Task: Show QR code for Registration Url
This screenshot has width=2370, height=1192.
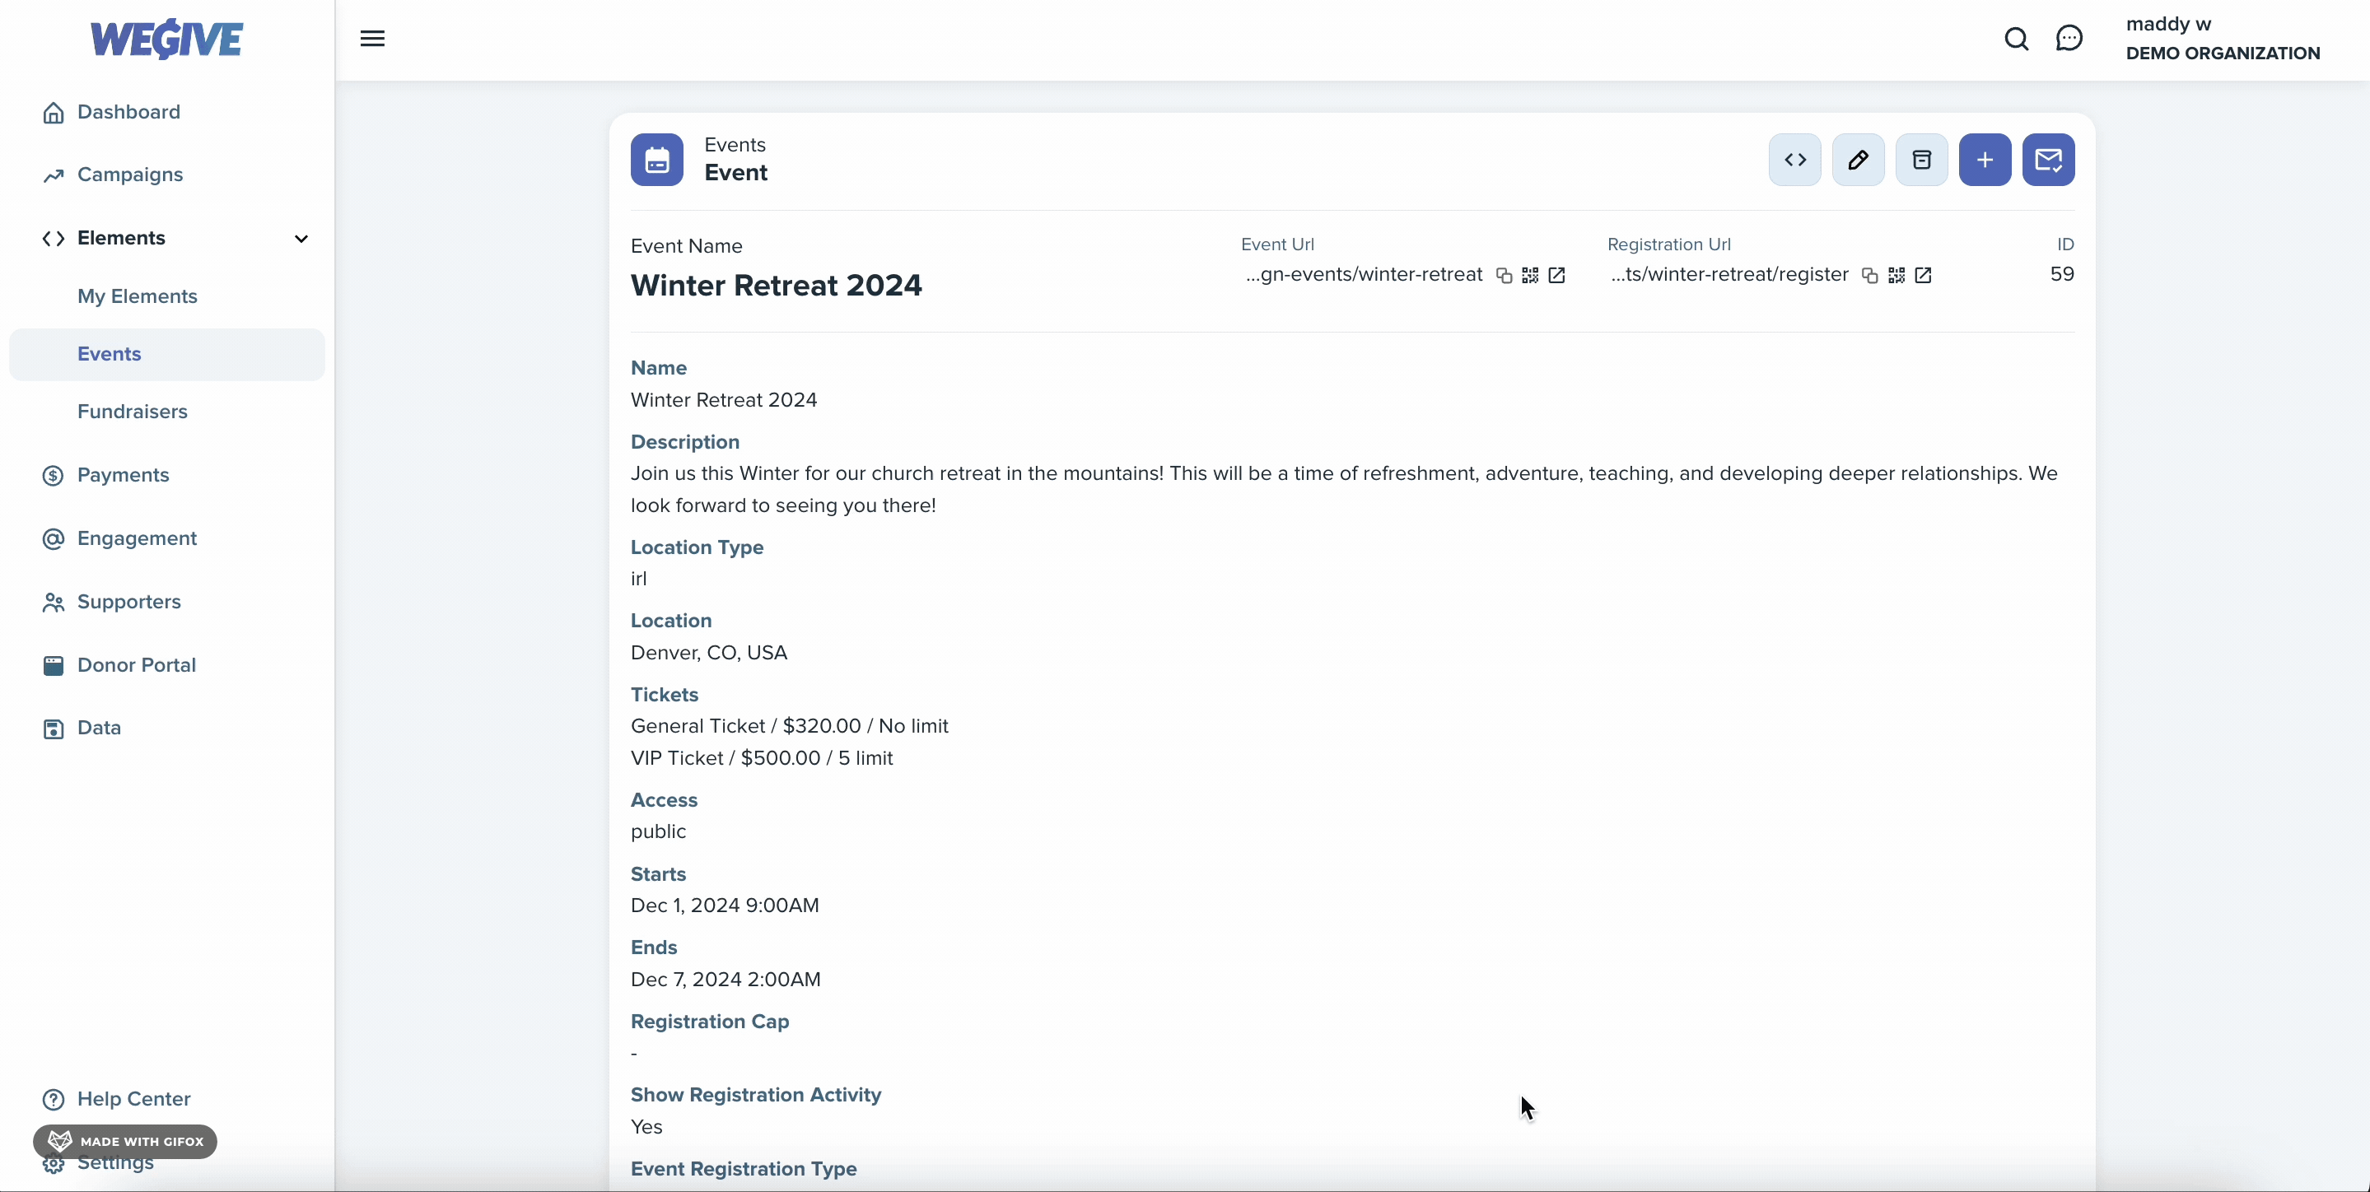Action: pyautogui.click(x=1896, y=276)
